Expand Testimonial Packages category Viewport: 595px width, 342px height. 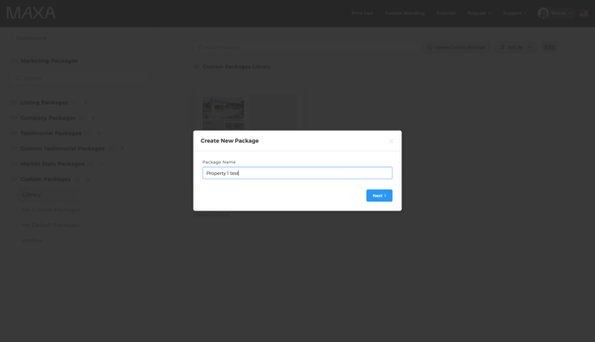click(99, 133)
